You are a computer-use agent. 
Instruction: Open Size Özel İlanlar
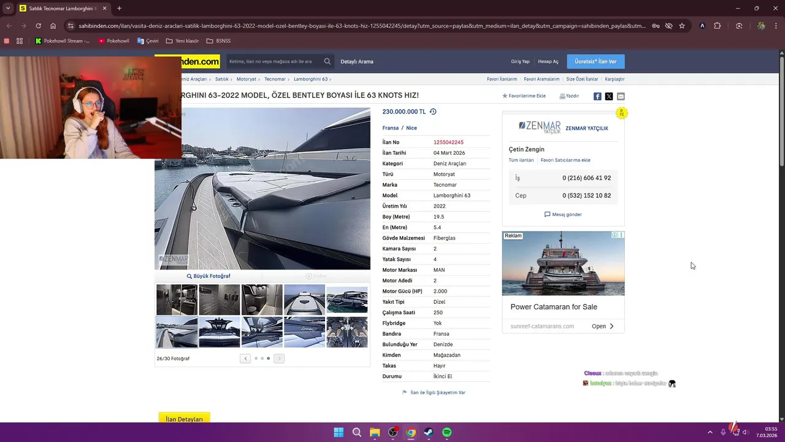(582, 79)
